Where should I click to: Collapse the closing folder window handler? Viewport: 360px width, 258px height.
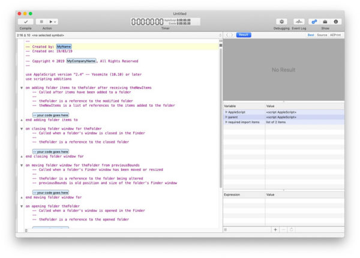click(22, 129)
